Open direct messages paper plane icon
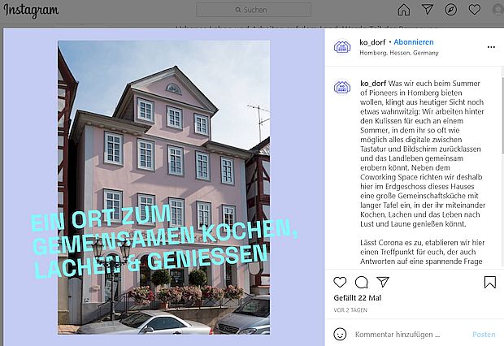 coord(428,9)
